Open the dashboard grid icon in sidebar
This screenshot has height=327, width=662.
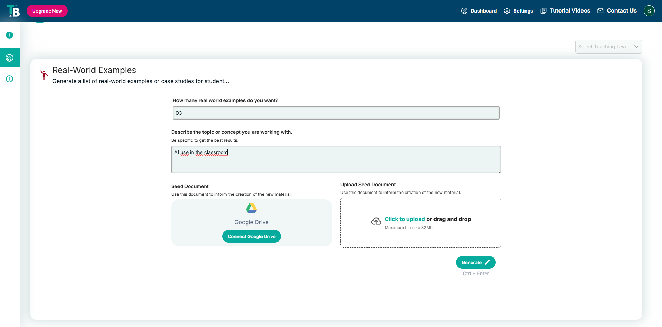coord(9,58)
